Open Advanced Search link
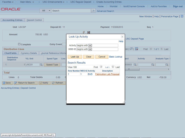This screenshot has width=185, height=138. point(105,11)
